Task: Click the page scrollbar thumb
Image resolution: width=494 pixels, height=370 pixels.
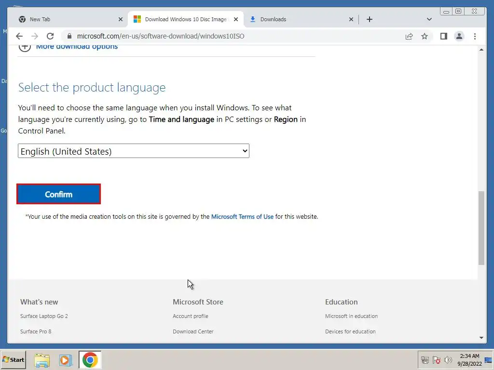Action: [x=481, y=228]
